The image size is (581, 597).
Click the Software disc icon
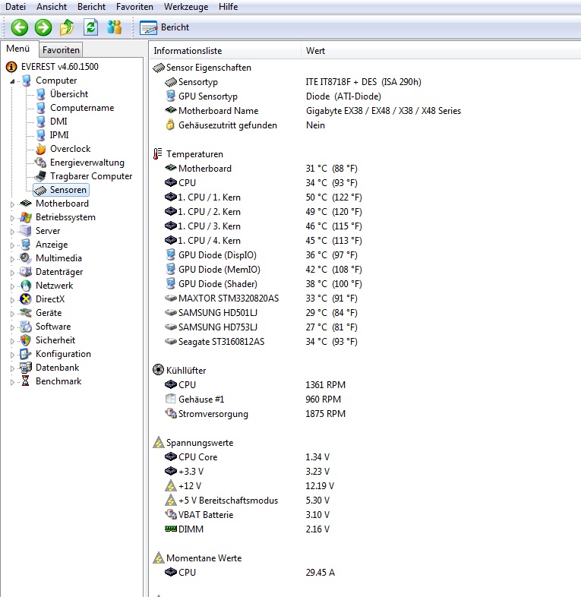[x=26, y=327]
